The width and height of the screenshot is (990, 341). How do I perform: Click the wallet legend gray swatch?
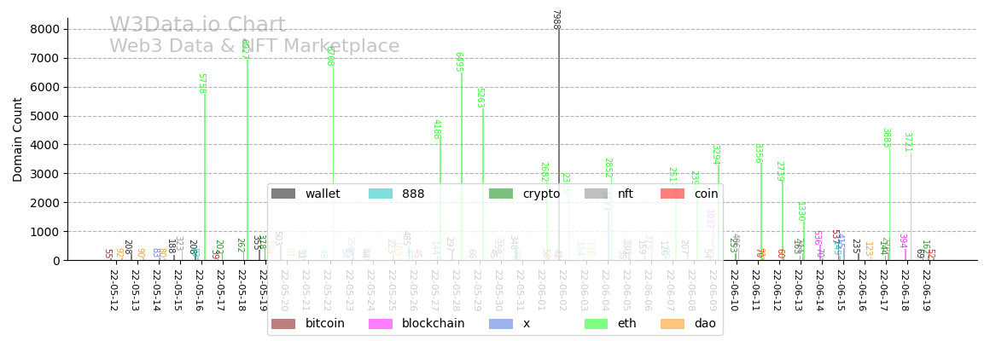[283, 194]
